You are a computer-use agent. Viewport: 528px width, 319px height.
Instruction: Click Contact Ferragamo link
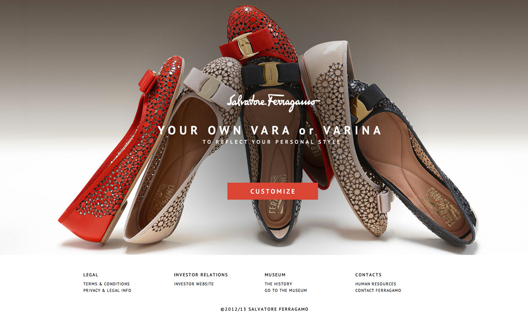click(x=378, y=290)
